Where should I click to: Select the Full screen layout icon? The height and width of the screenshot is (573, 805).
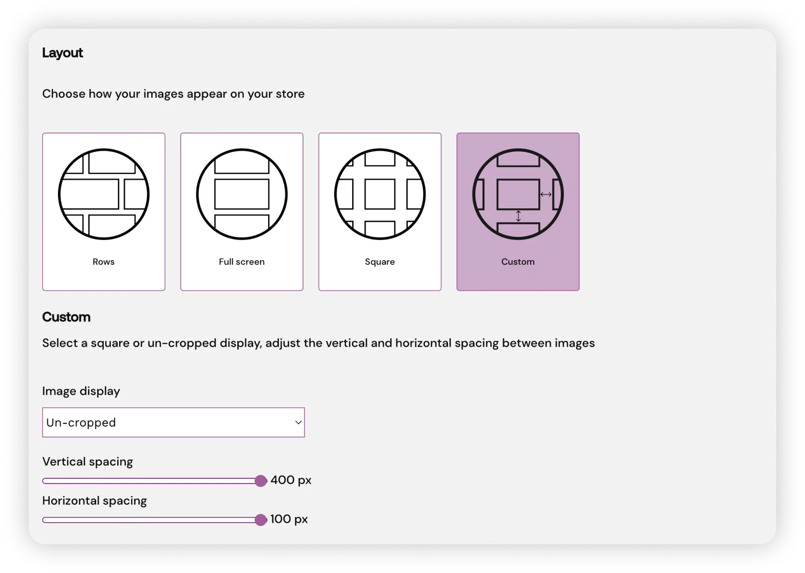click(242, 194)
